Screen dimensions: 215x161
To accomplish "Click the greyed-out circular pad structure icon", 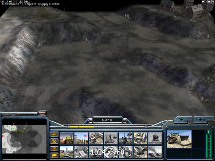I will coord(126,152).
